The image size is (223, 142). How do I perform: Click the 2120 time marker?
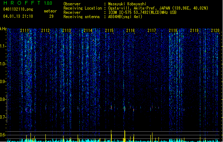pyautogui.click(x=215, y=31)
